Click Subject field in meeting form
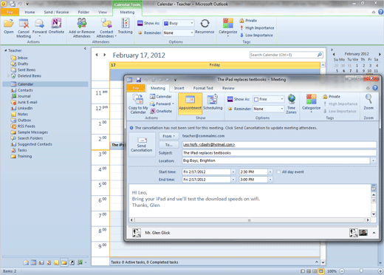This screenshot has width=384, height=275. point(279,153)
